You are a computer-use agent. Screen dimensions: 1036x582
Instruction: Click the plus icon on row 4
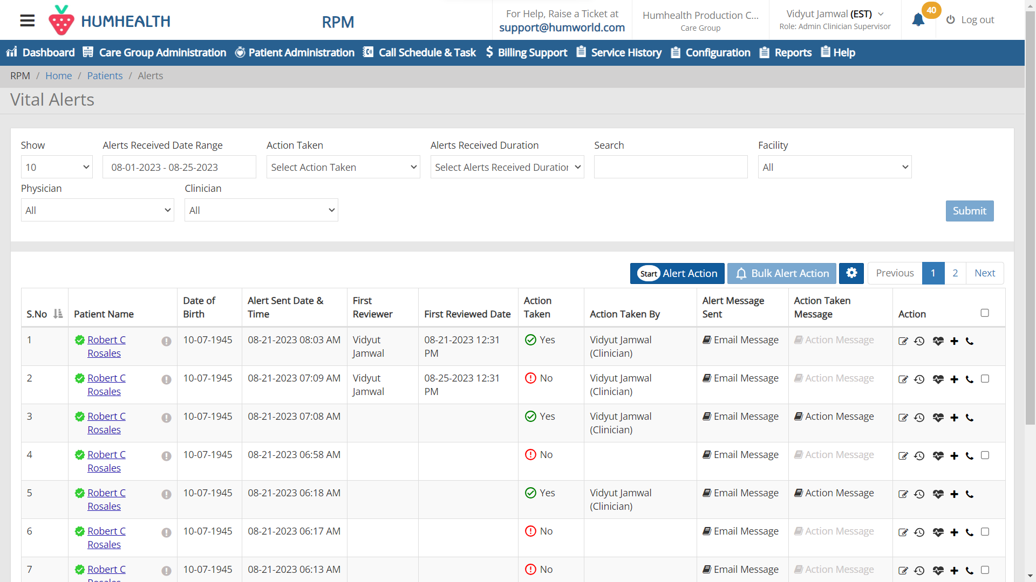point(954,456)
